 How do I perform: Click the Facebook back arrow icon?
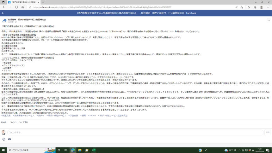pos(3,13)
